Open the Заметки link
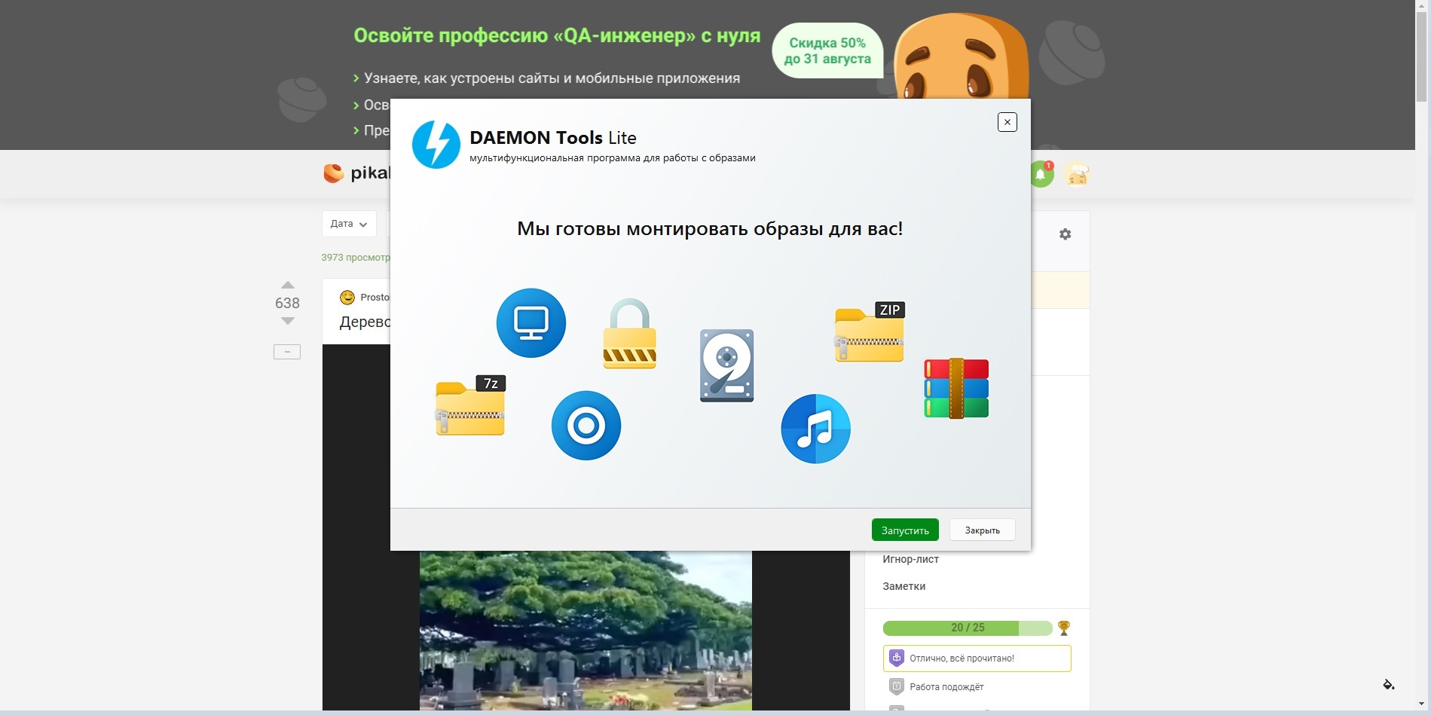The image size is (1431, 715). (904, 586)
